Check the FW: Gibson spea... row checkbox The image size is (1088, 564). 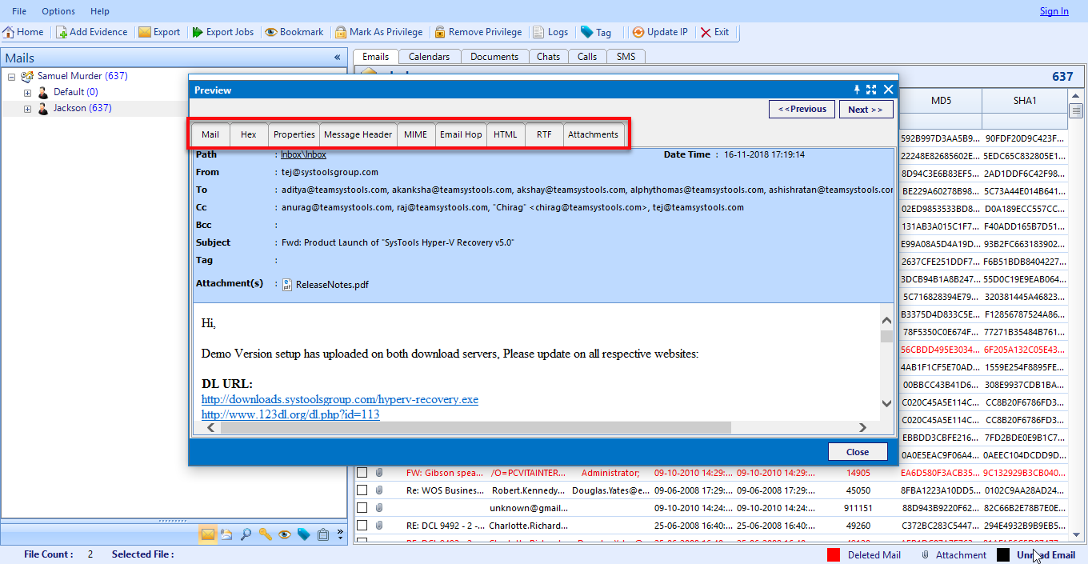362,473
